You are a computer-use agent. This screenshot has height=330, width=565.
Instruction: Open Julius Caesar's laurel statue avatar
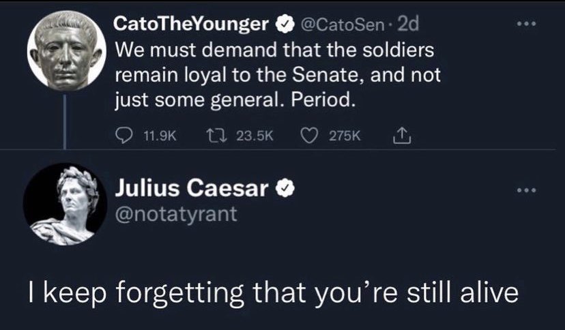[65, 204]
